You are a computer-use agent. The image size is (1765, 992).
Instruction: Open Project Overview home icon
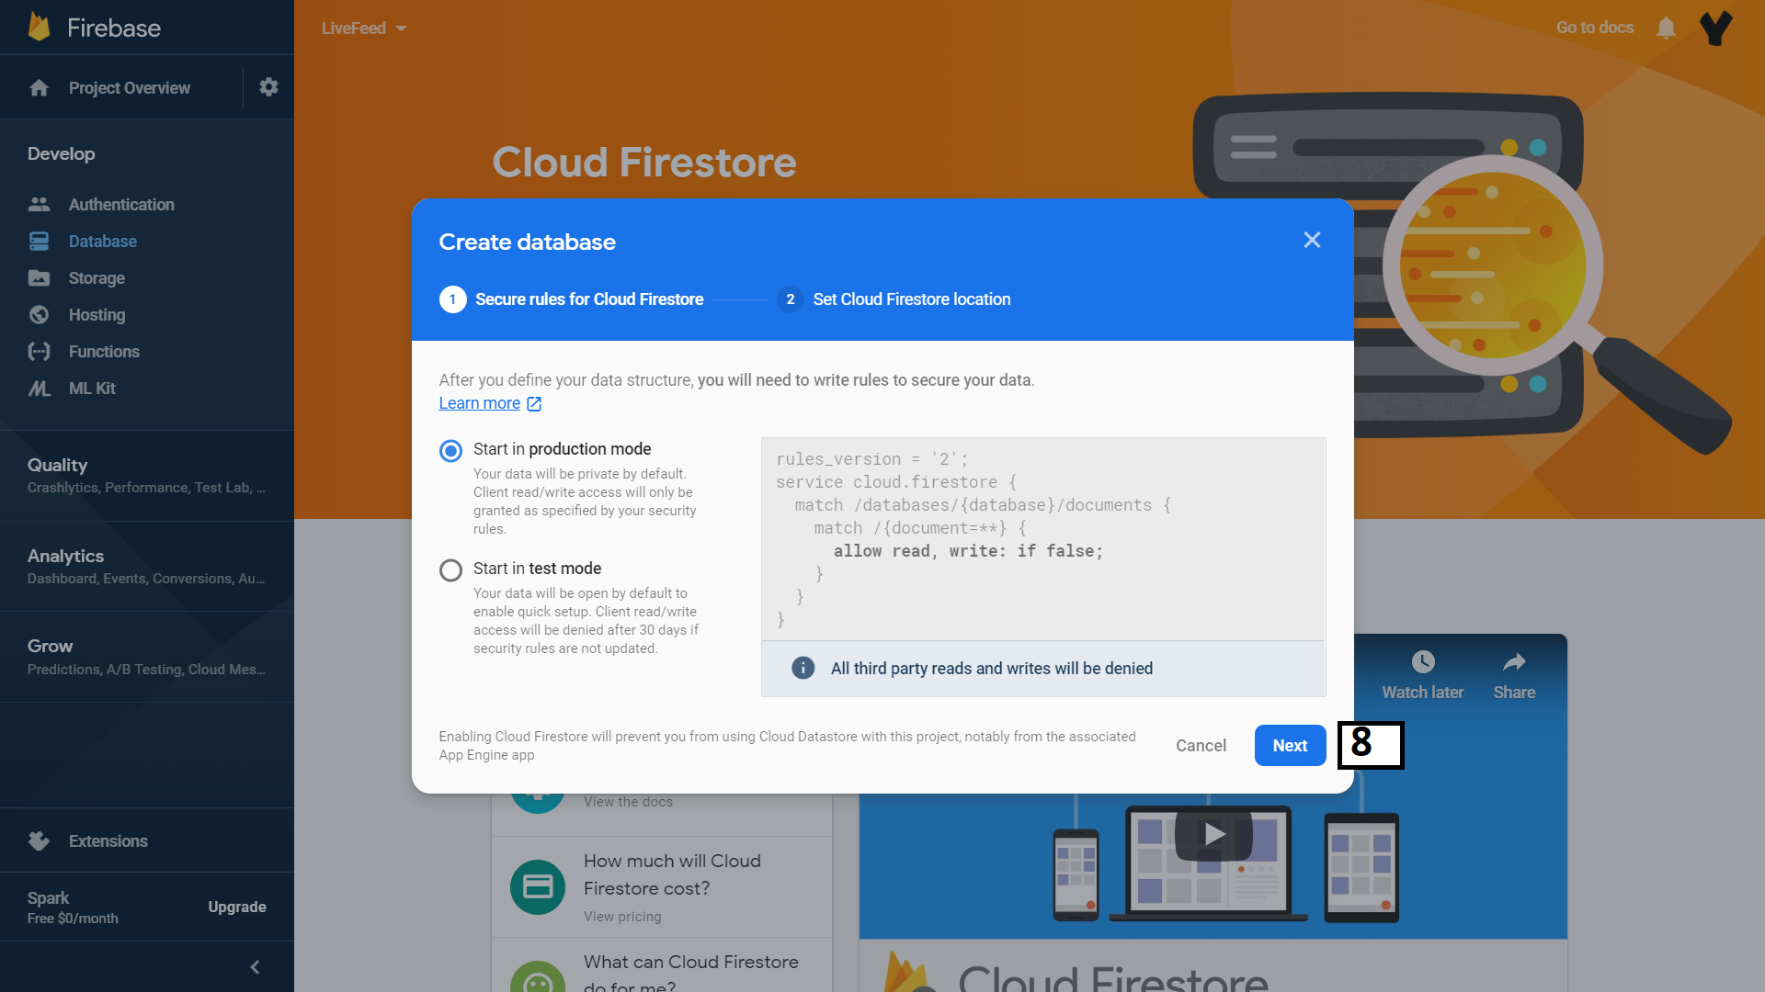(x=39, y=87)
